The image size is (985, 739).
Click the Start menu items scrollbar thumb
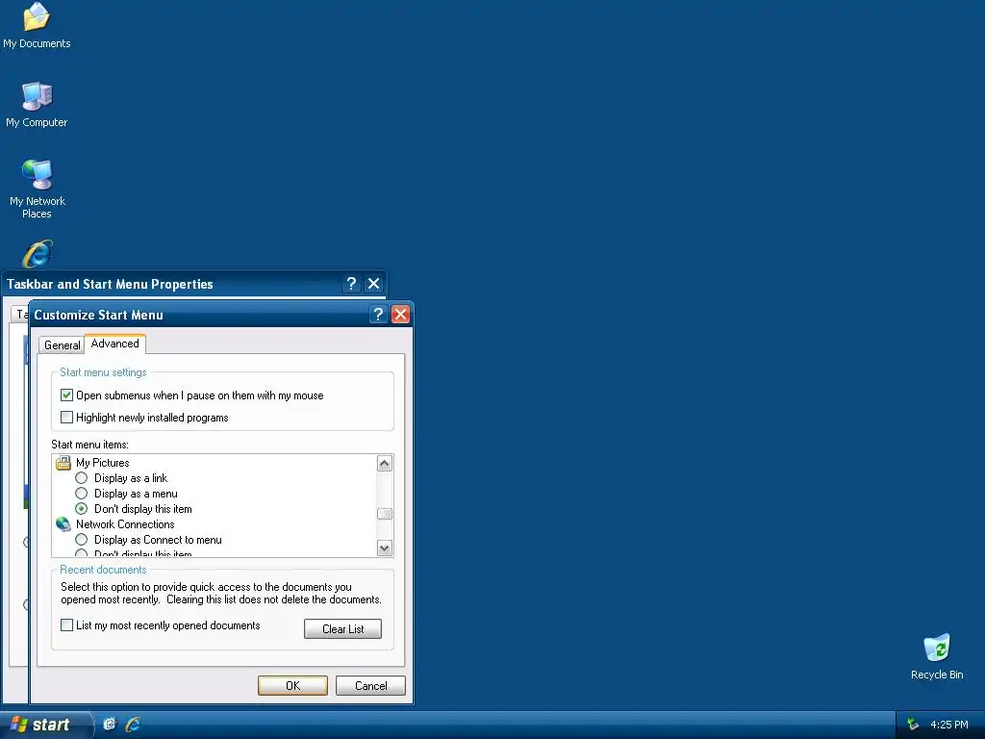pos(385,514)
